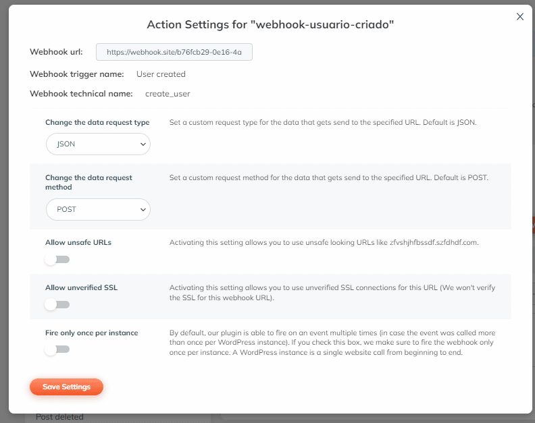Click 'Post deleted' item behind the dialog
The width and height of the screenshot is (535, 423).
[59, 417]
